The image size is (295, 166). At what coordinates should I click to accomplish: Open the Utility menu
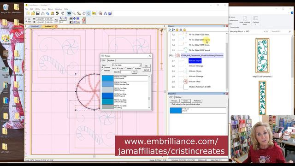[x=37, y=9]
